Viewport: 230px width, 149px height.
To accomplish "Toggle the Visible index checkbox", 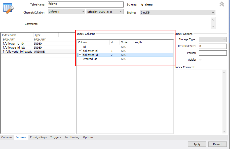I will [200, 60].
